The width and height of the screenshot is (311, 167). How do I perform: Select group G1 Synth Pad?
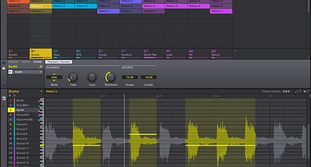click(x=154, y=54)
